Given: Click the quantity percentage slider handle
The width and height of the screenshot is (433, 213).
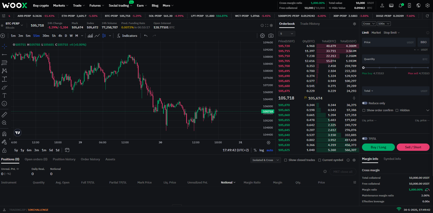Looking at the screenshot, I should pos(363,68).
